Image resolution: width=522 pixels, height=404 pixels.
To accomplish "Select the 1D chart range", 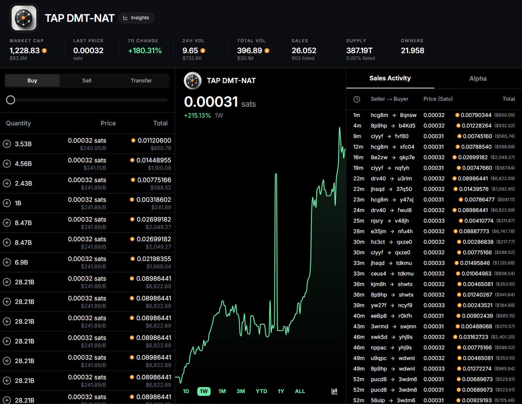I will [186, 391].
